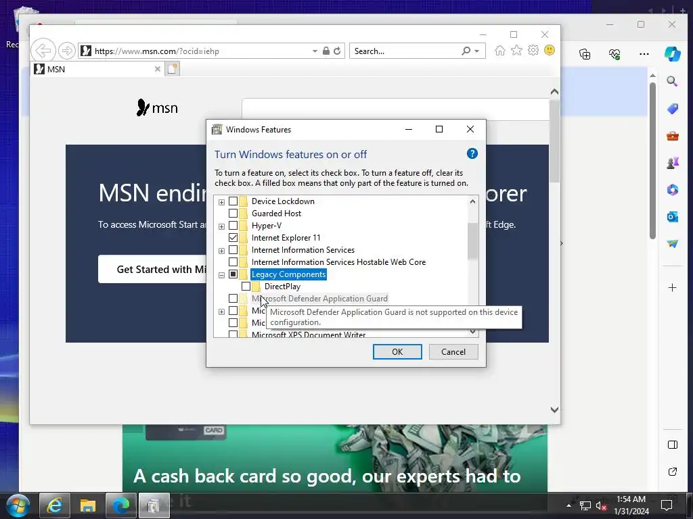
Task: Check IIS Hostable Web Core box
Action: point(233,262)
